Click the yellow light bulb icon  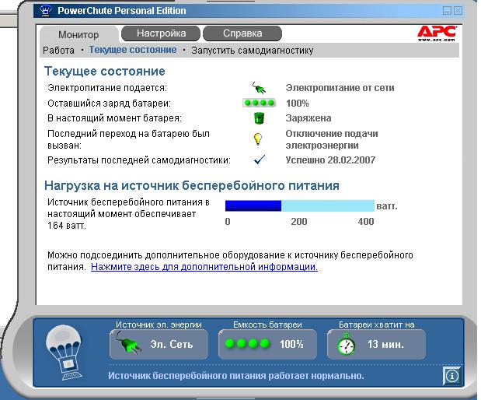pyautogui.click(x=258, y=139)
